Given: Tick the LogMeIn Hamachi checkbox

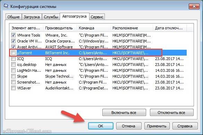Looking at the screenshot, I should (x=13, y=70).
